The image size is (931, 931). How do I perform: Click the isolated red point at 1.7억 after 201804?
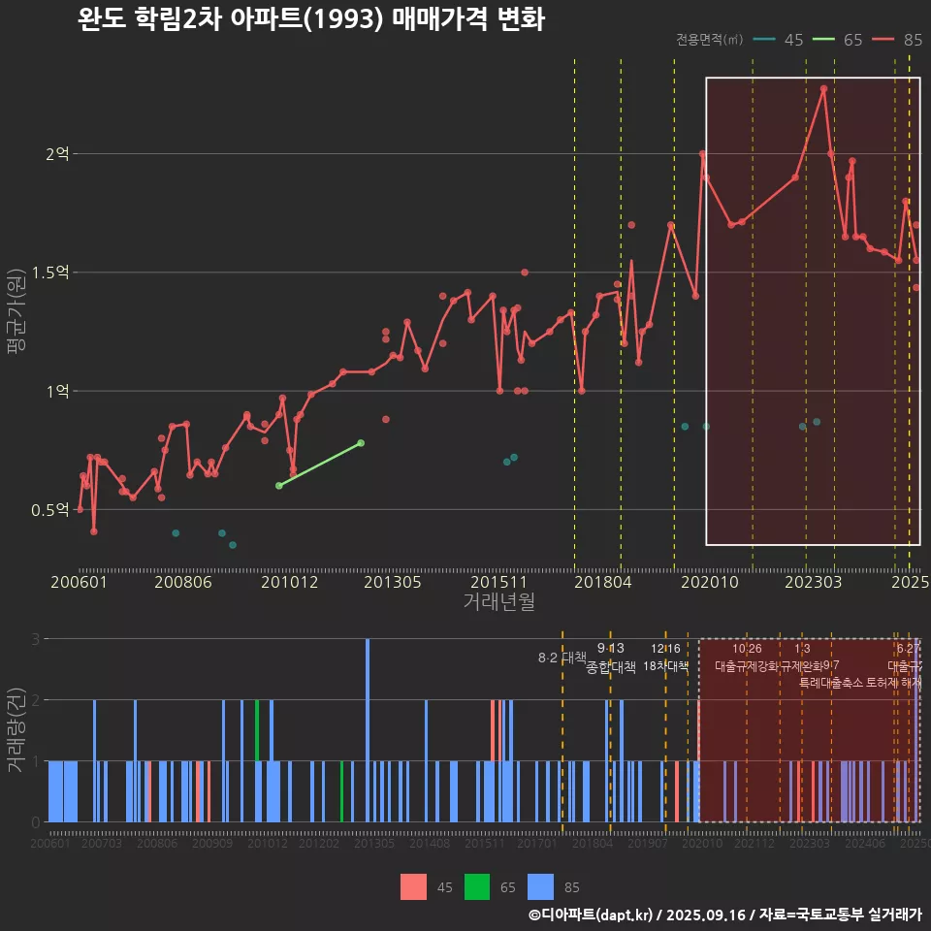(x=631, y=225)
